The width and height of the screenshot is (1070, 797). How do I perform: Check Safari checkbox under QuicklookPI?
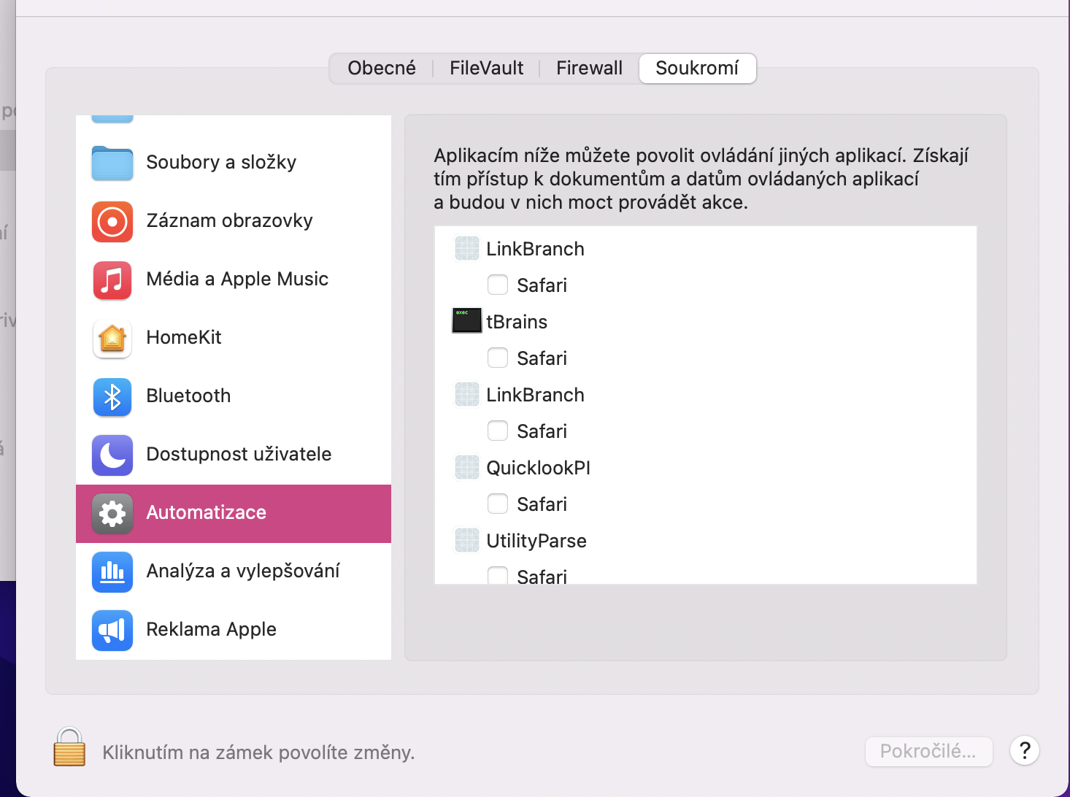pos(498,504)
